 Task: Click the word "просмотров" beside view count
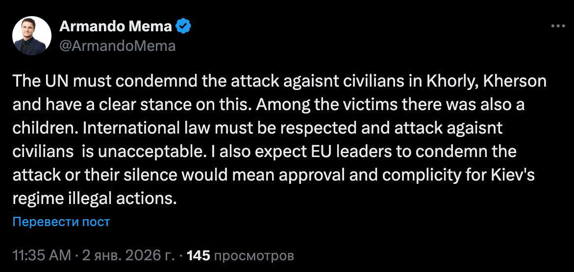[x=254, y=255]
